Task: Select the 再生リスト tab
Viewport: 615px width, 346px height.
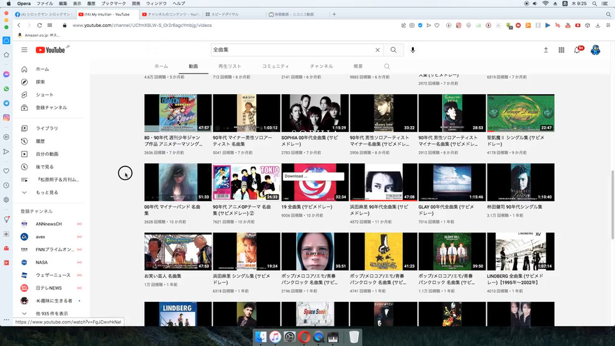Action: pyautogui.click(x=230, y=66)
